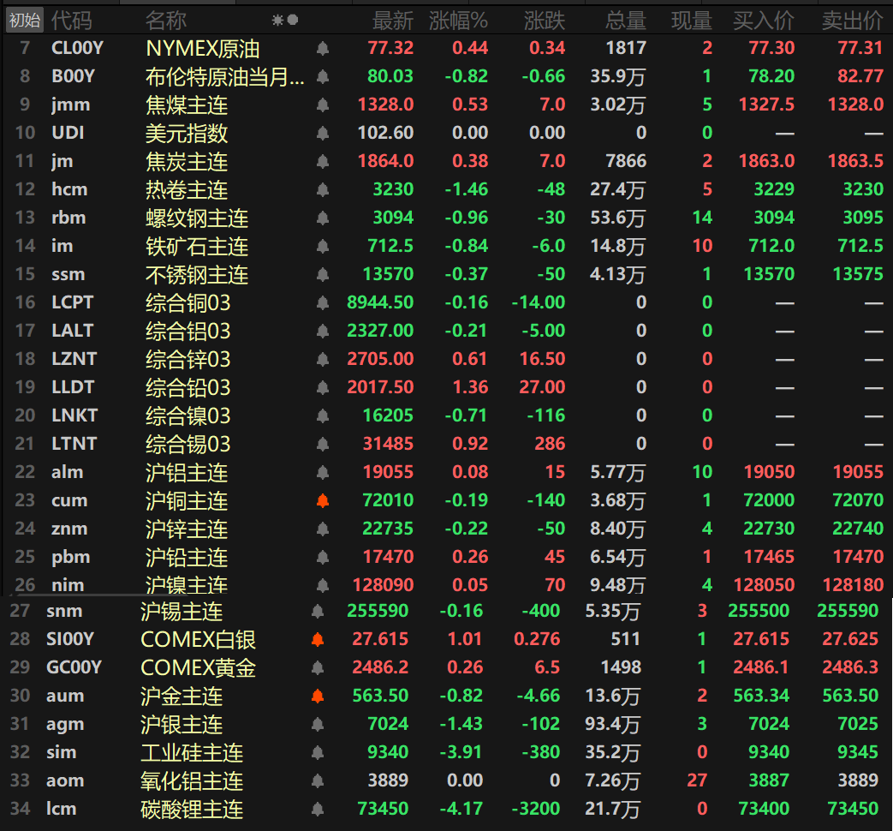Screen dimensions: 893x831
Task: Click the bell icon beside 螺纹钢主连
Action: click(321, 218)
